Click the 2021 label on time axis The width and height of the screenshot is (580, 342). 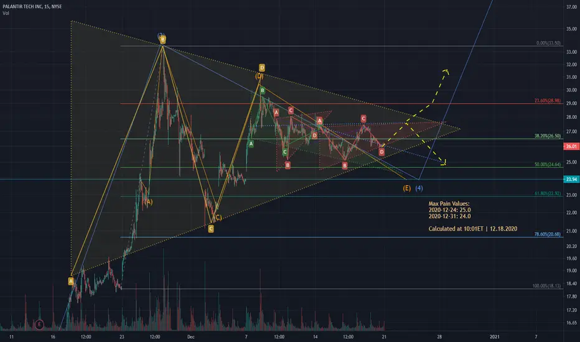coord(495,337)
